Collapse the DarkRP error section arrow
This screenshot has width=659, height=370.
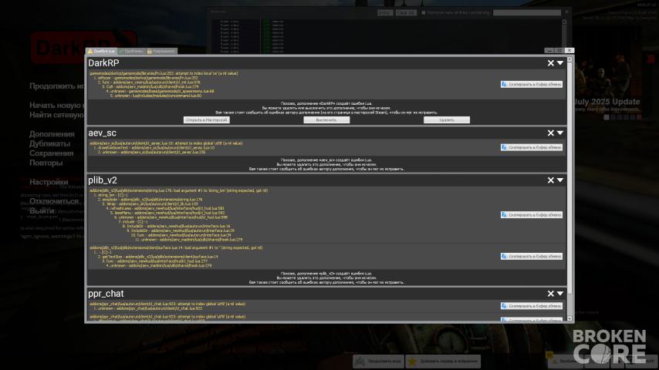560,63
